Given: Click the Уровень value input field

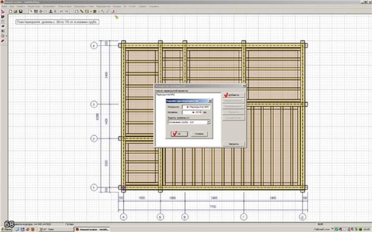Looking at the screenshot, I should pyautogui.click(x=192, y=112).
